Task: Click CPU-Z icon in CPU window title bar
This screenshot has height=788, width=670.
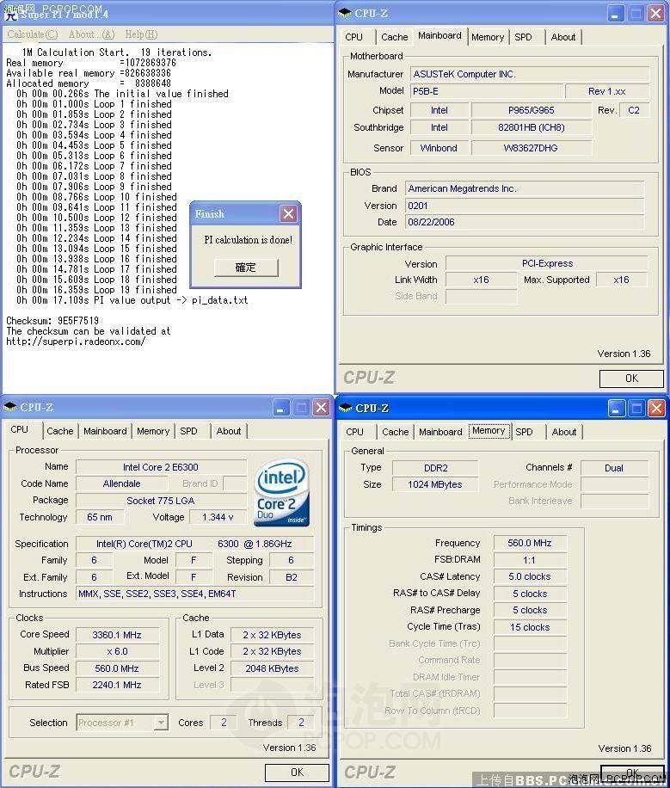Action: 10,407
